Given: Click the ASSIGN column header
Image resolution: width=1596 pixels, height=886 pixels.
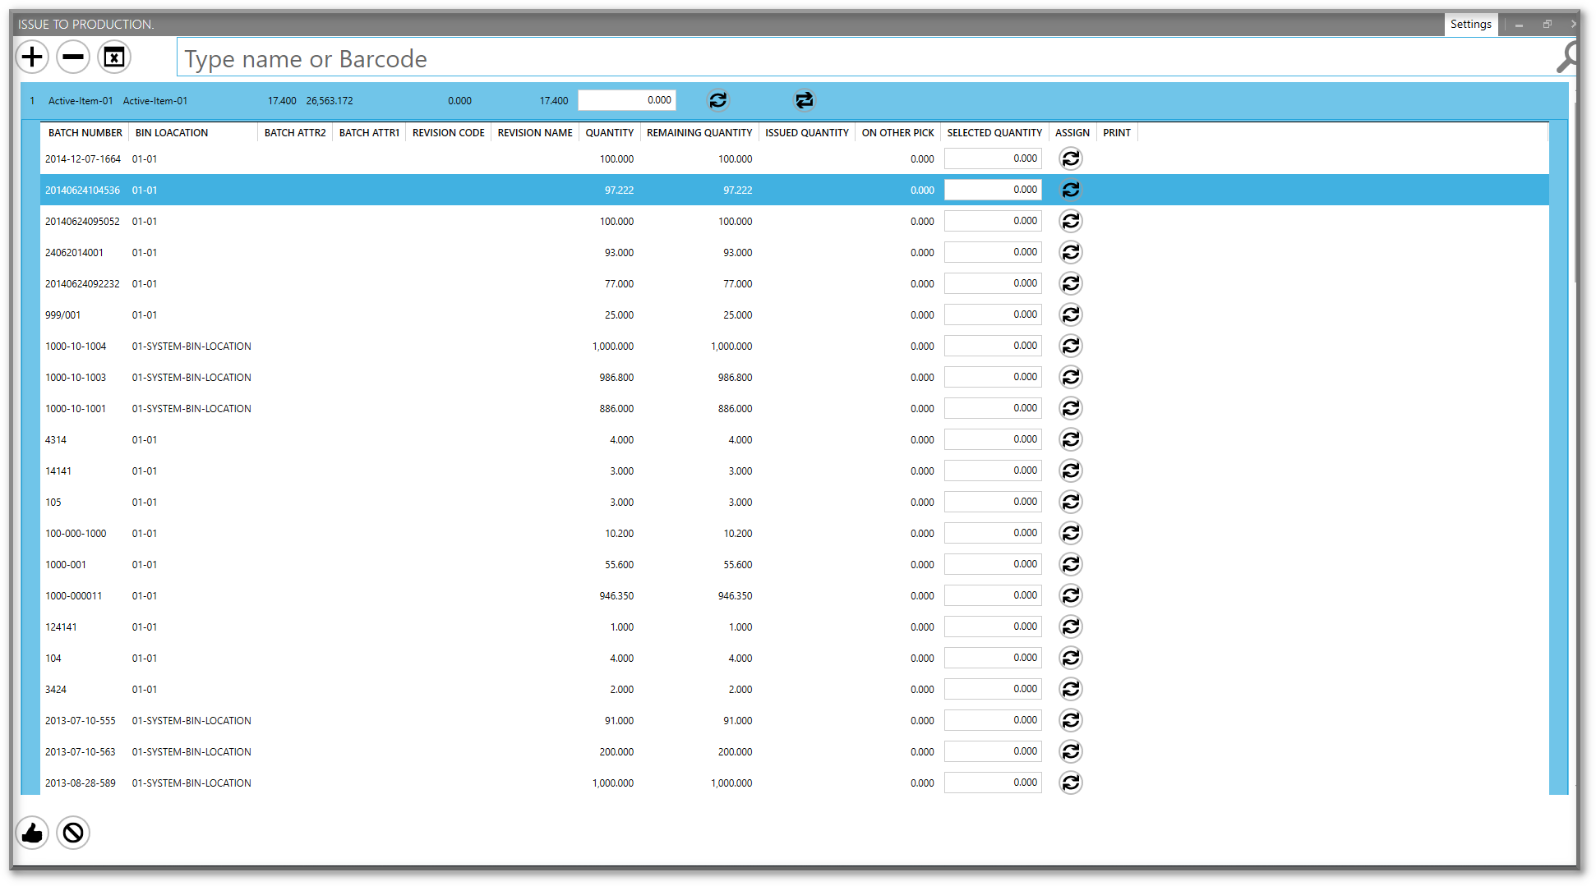Looking at the screenshot, I should coord(1072,132).
